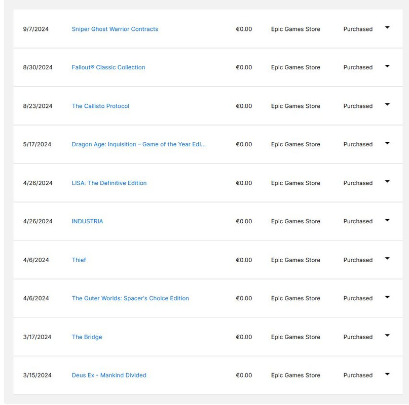Click the €0.00 price in The Bridge row
Screen dimensions: 409x405
[244, 337]
